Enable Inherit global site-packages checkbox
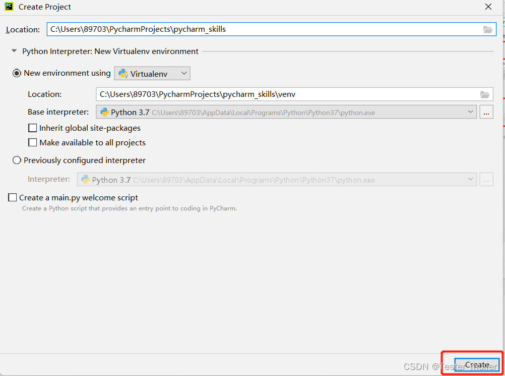The width and height of the screenshot is (505, 376). [33, 128]
